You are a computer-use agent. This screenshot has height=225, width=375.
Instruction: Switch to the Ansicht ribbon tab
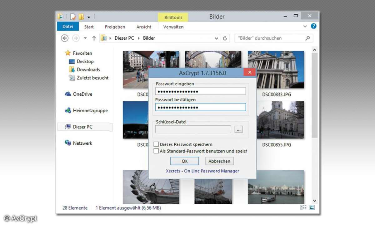point(144,27)
